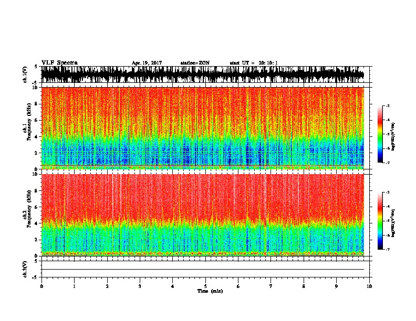416x321 pixels.
Task: Click the "ch.3(V)" axis label
Action: pos(25,269)
